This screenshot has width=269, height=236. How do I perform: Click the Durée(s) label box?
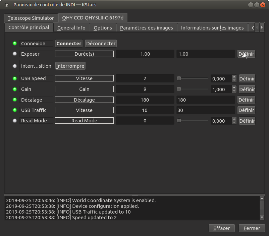(x=84, y=54)
